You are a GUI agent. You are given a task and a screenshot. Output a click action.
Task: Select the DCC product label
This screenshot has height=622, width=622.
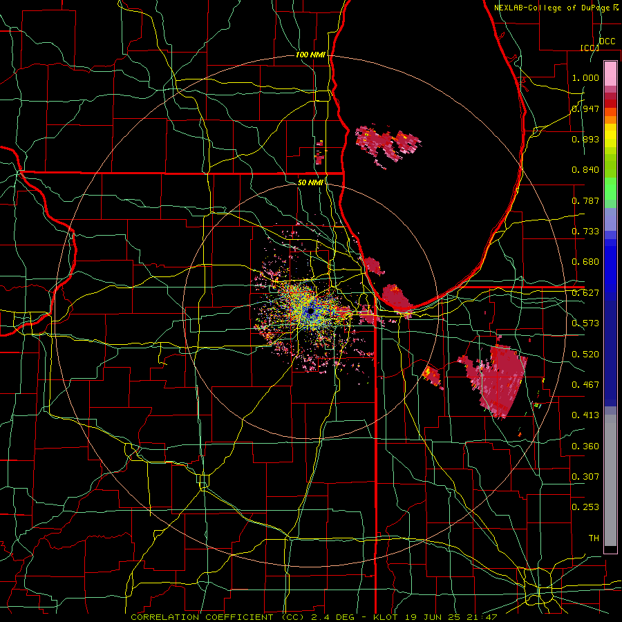tap(607, 41)
